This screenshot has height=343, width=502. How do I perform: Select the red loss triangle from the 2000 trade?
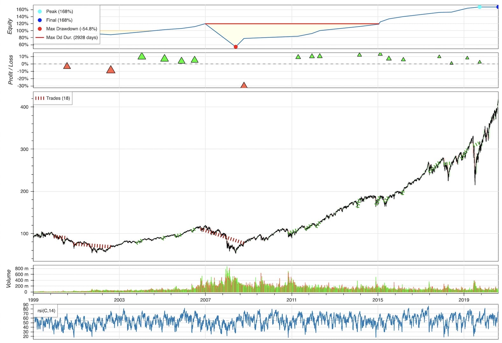(67, 66)
